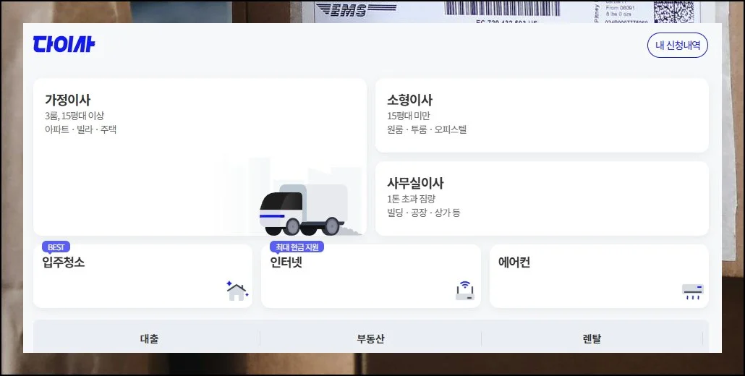Click the EMS logo on the package label

tap(351, 9)
